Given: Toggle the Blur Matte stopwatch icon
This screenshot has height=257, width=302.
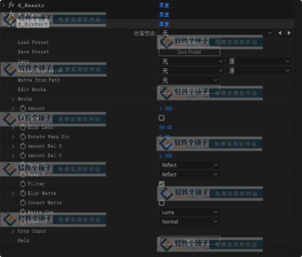Looking at the screenshot, I should click(23, 193).
